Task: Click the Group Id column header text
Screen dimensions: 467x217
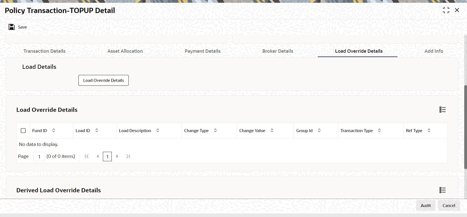Action: [304, 130]
